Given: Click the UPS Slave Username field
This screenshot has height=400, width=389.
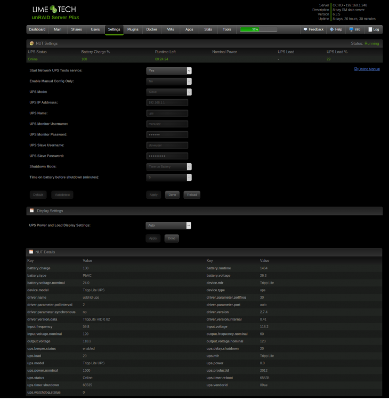Looking at the screenshot, I should [x=167, y=146].
